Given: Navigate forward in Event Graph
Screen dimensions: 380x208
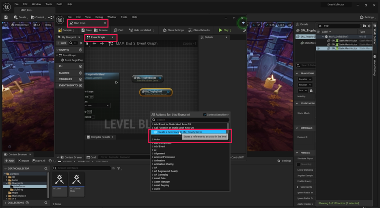Looking at the screenshot, I should pos(102,43).
